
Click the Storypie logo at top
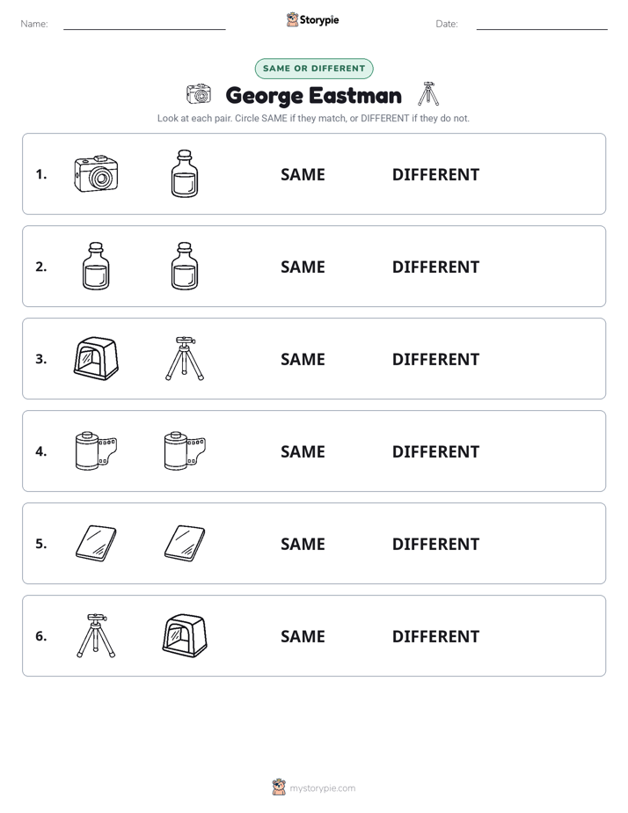(313, 19)
